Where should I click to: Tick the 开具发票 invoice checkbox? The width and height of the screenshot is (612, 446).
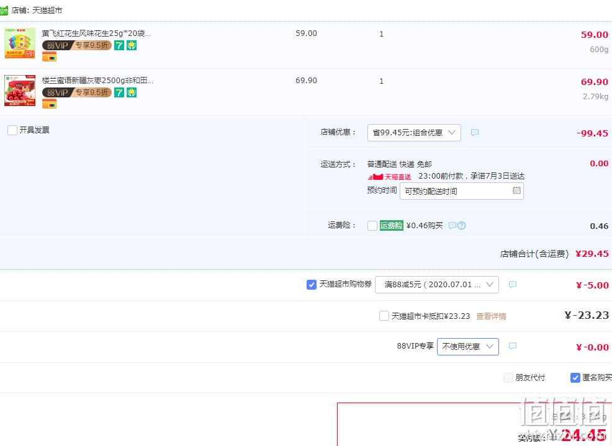(12, 130)
